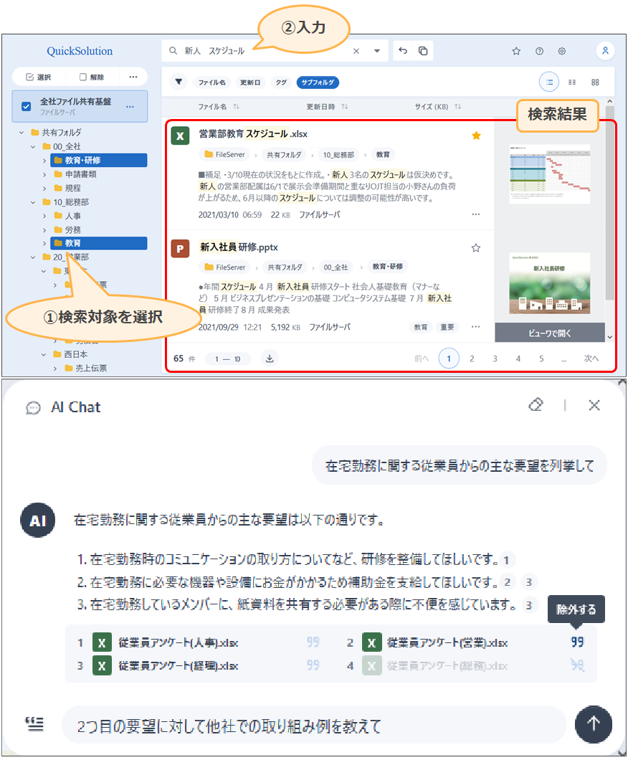The width and height of the screenshot is (628, 760).
Task: Re-include 従業員アンケート(総務).xlsx quote icon
Action: tap(577, 665)
